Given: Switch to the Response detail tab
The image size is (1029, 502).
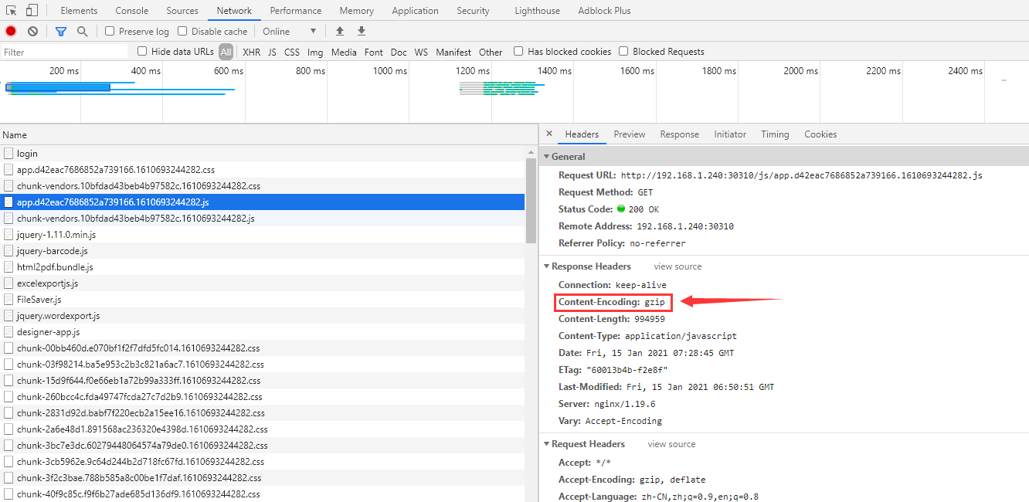Looking at the screenshot, I should click(679, 134).
